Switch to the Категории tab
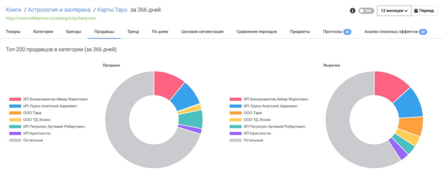Screen dimensions: 443x176 pos(43,31)
